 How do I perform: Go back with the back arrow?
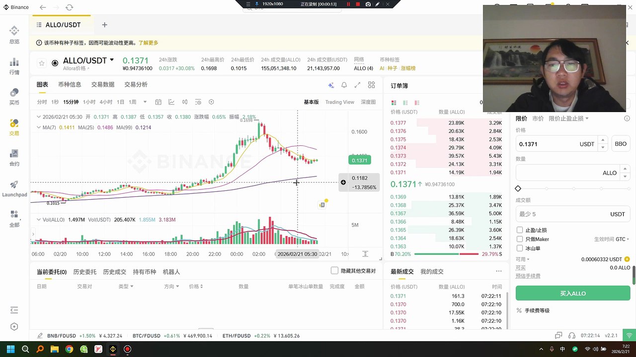pyautogui.click(x=43, y=7)
